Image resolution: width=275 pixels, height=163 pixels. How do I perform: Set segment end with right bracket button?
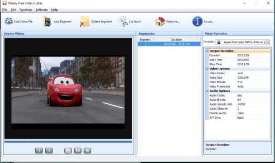(49, 150)
